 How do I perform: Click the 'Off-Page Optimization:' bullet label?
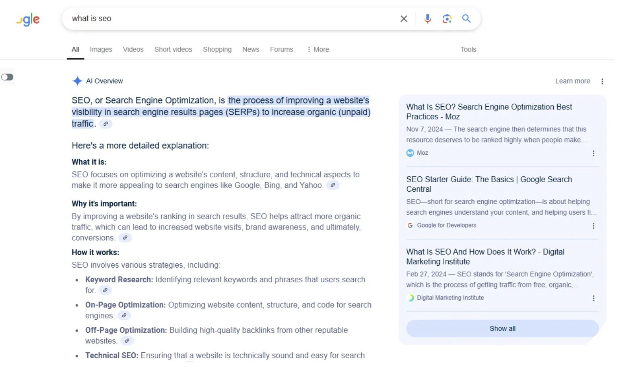coord(126,330)
